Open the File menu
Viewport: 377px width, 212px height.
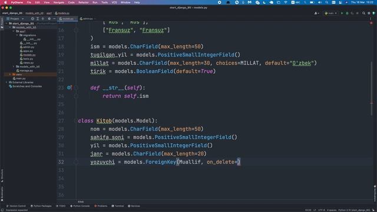pos(29,2)
